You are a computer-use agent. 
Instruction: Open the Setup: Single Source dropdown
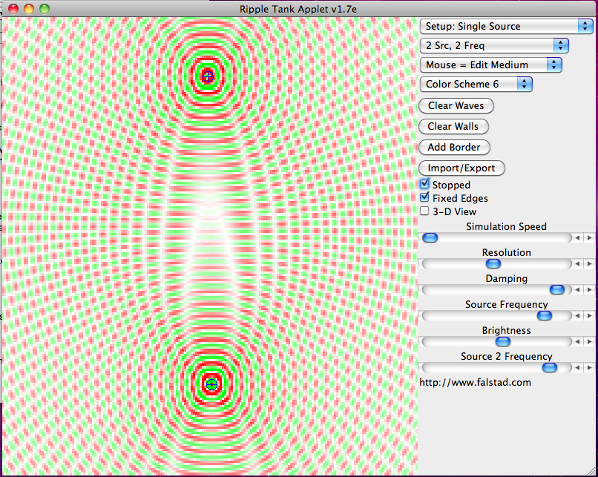[506, 26]
